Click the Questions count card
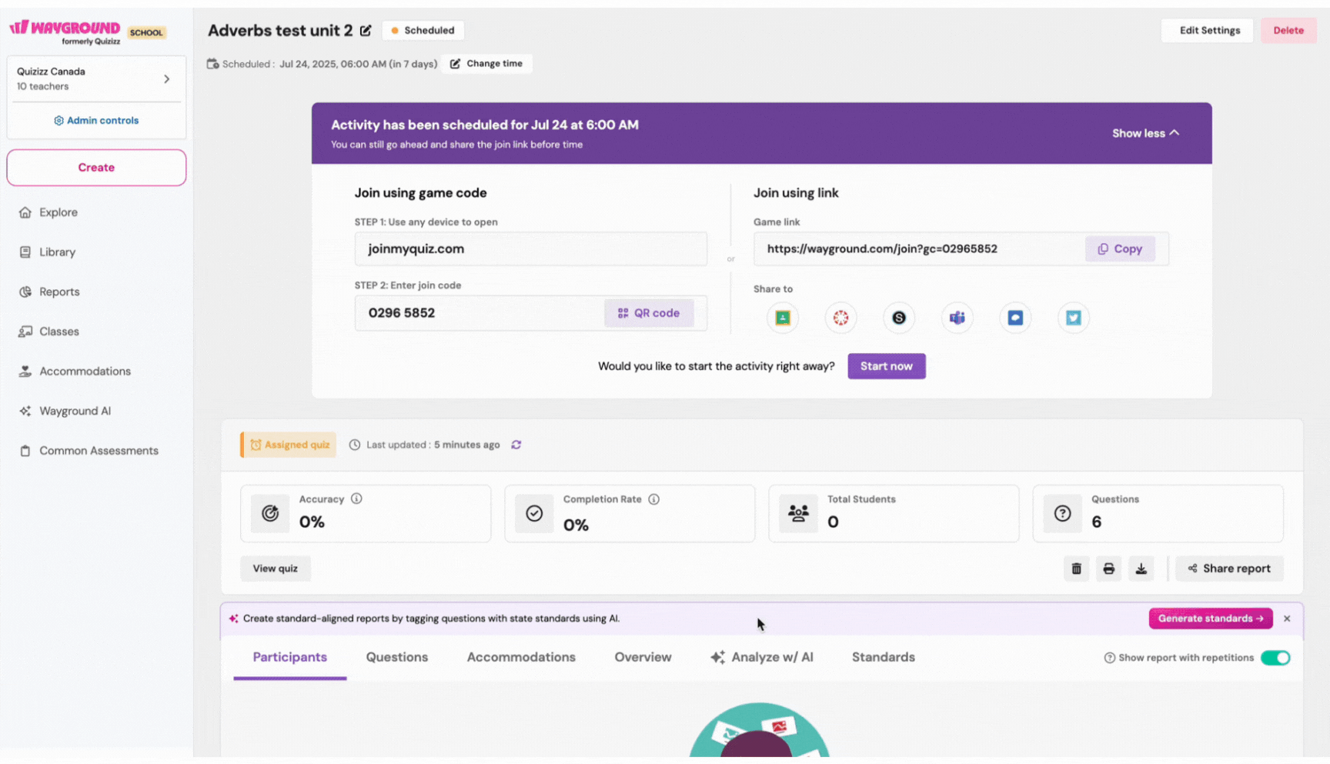This screenshot has width=1330, height=764. pos(1158,513)
